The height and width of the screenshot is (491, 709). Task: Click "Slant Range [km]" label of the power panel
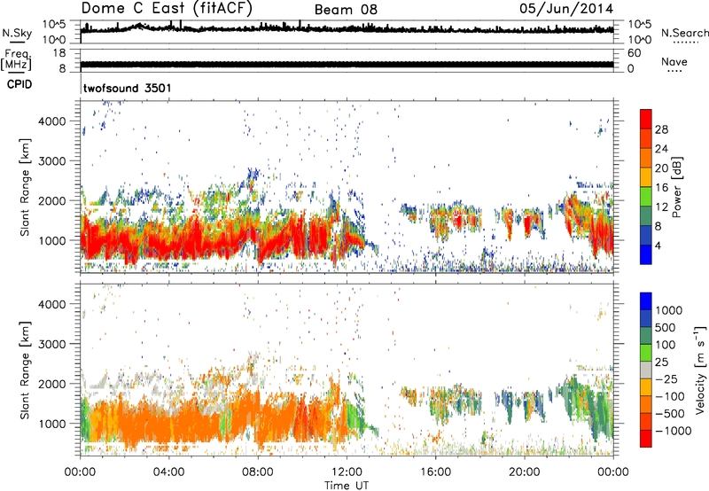point(25,187)
